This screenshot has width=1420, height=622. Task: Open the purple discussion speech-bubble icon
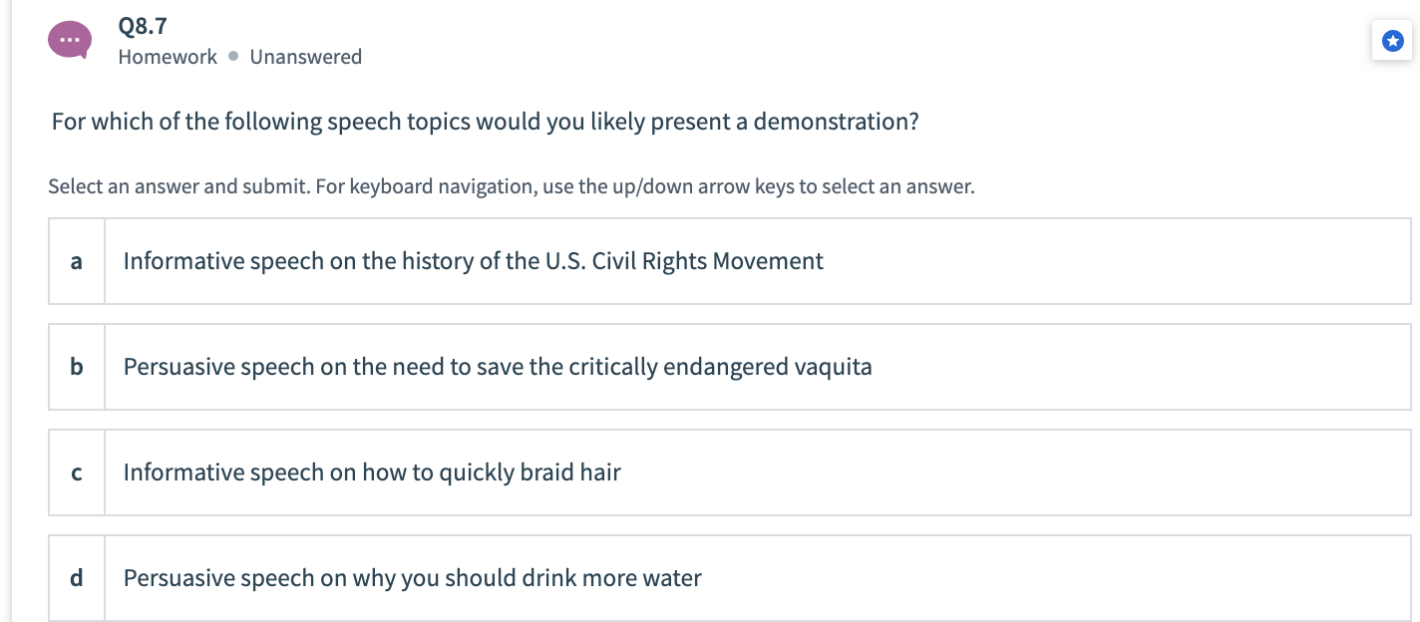click(69, 40)
